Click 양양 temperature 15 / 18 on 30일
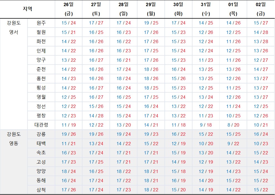 pyautogui.click(x=178, y=171)
